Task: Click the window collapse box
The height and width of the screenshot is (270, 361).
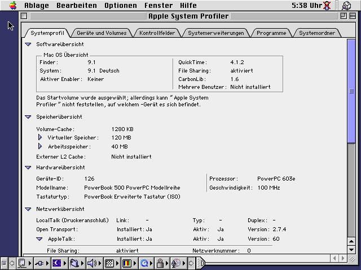Action: click(353, 16)
